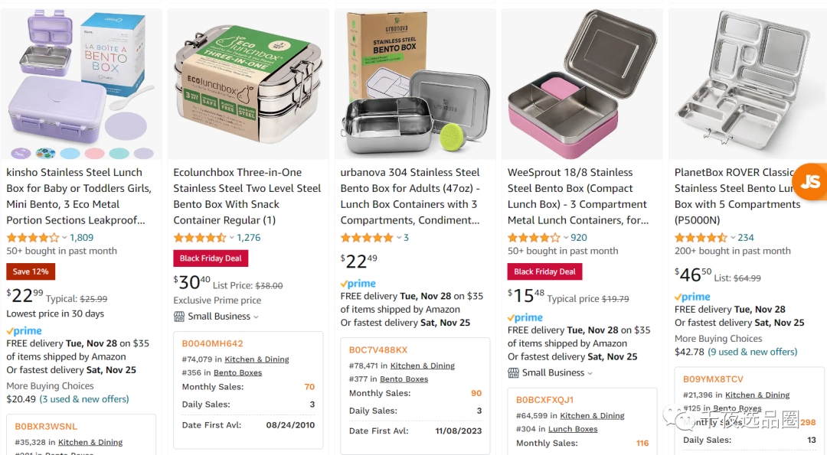Click the five-star rating of urbanova bento box

(367, 238)
